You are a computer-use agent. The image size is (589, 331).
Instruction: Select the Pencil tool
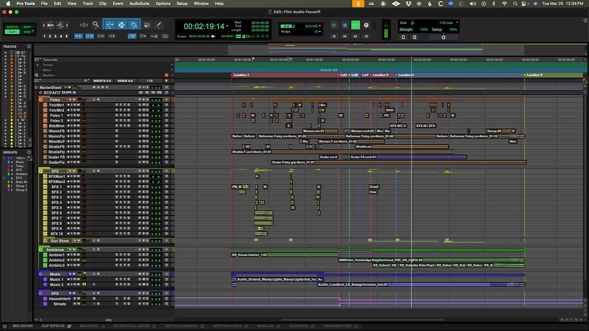pos(159,25)
